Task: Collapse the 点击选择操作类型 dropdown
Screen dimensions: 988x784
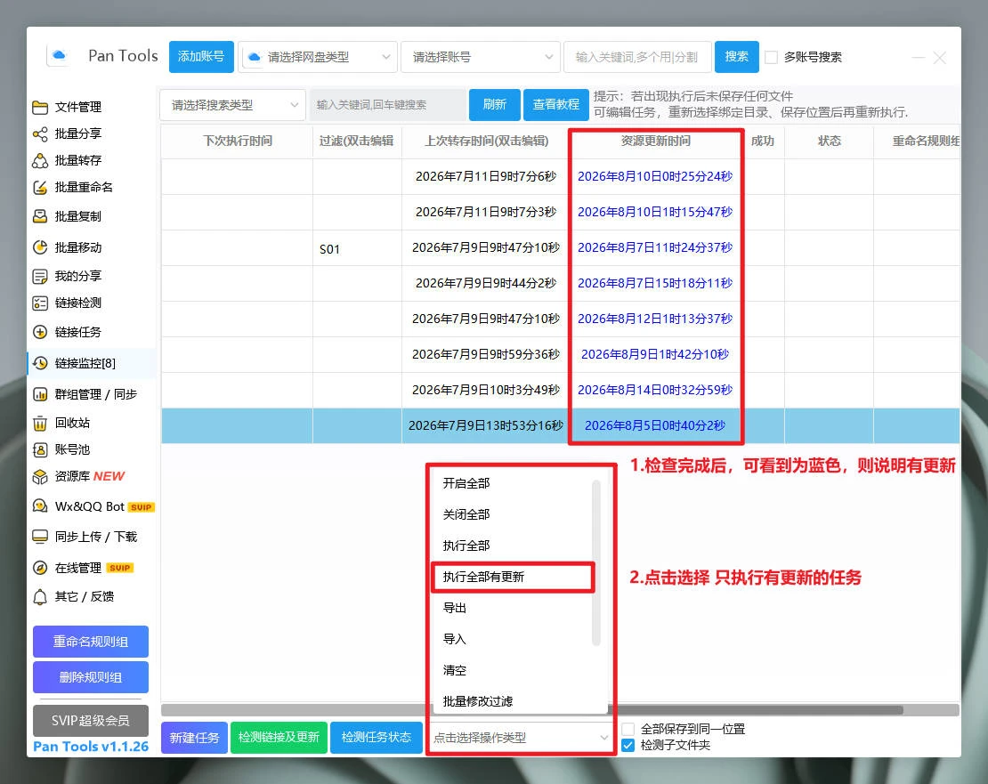Action: [x=521, y=738]
